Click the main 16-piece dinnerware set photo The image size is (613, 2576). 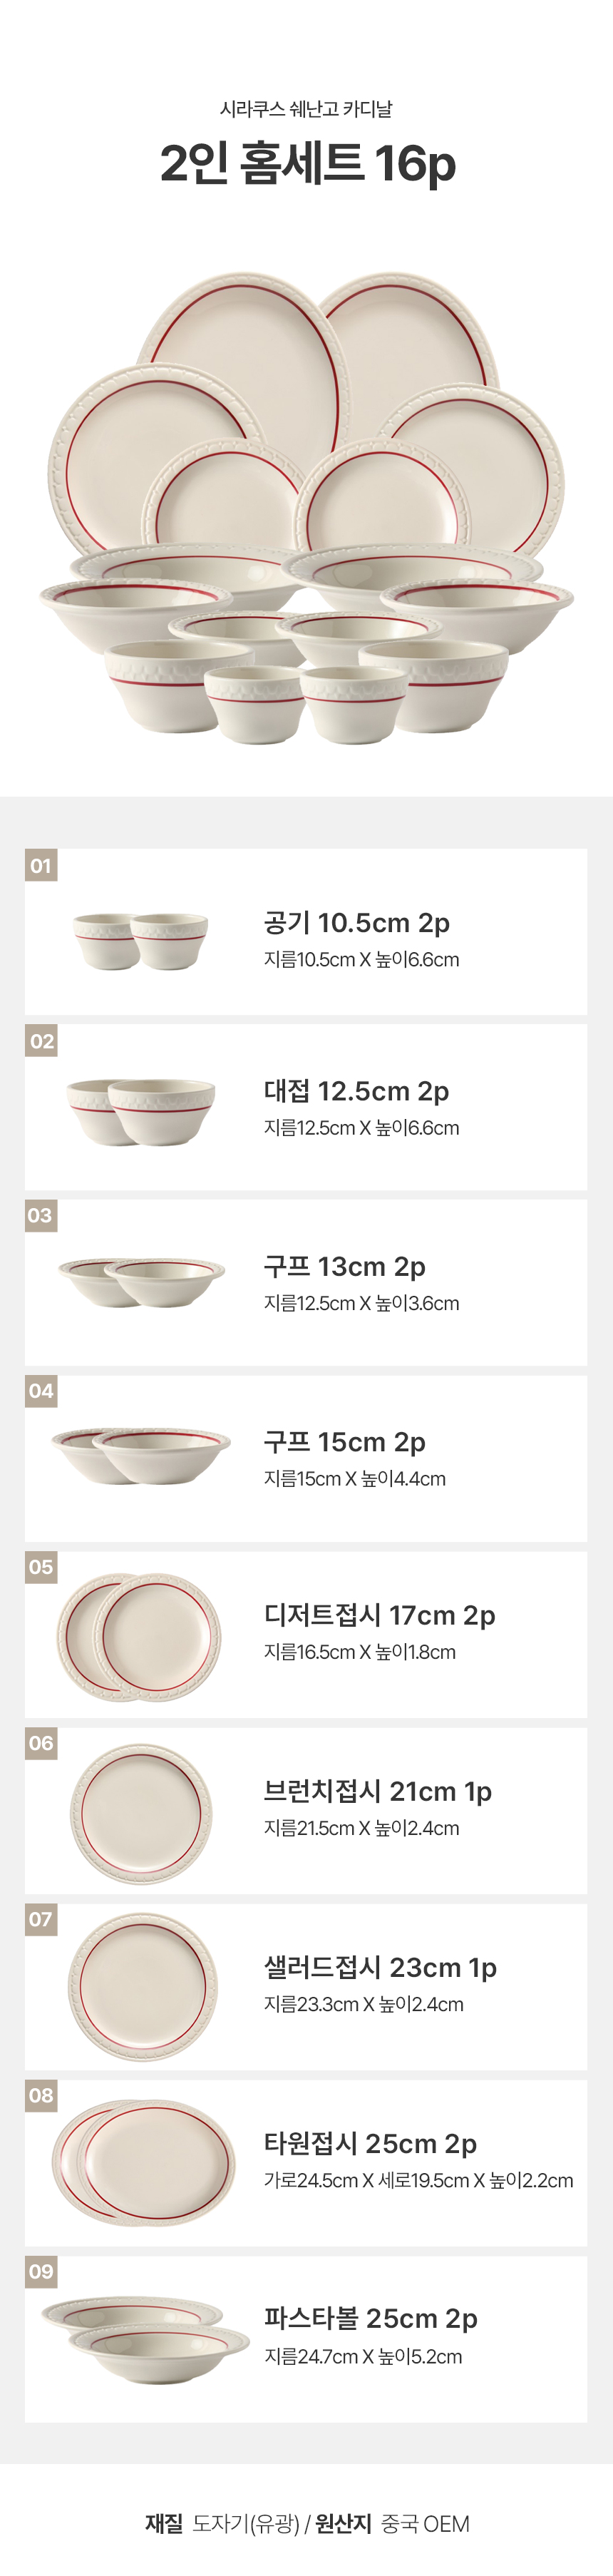click(306, 506)
